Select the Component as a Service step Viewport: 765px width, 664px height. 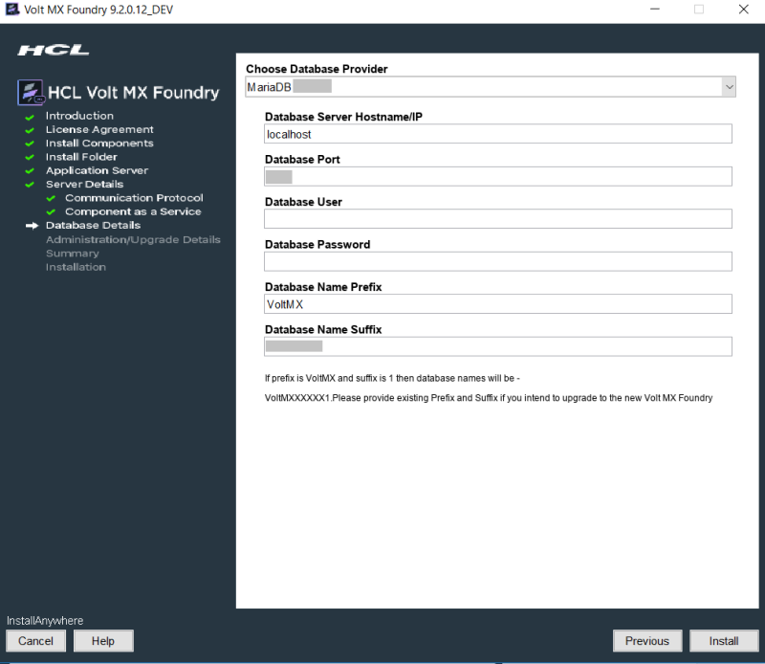pos(133,211)
